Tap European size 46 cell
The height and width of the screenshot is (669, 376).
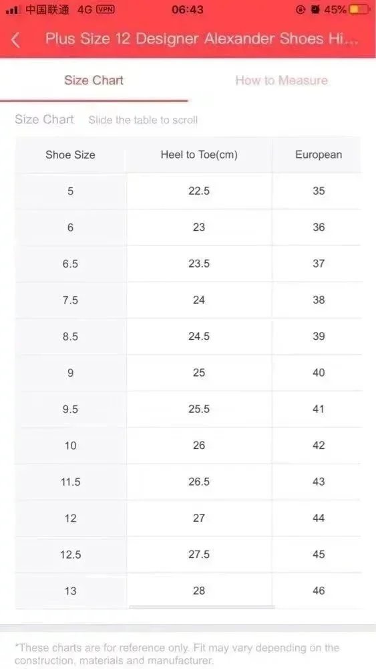[319, 591]
